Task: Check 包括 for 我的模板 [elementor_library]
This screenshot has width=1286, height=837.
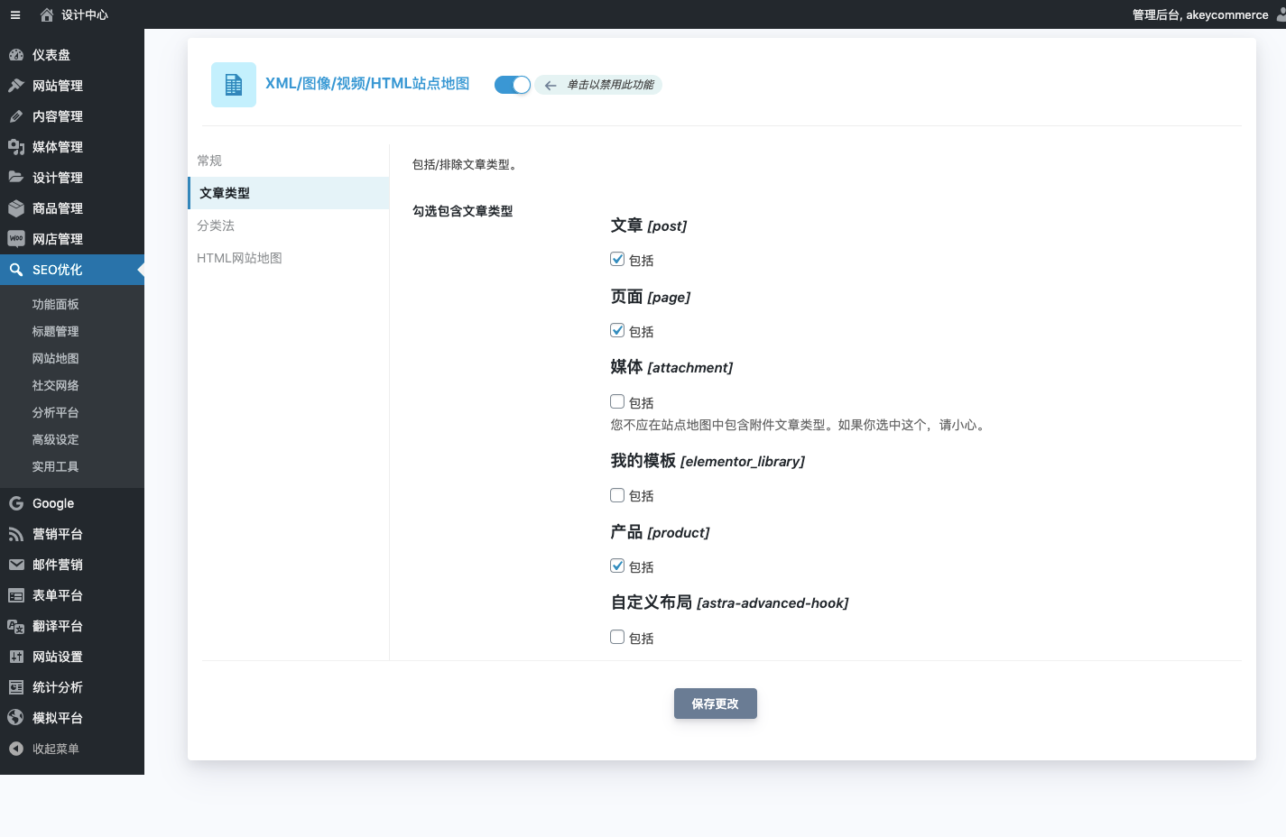Action: [x=617, y=495]
